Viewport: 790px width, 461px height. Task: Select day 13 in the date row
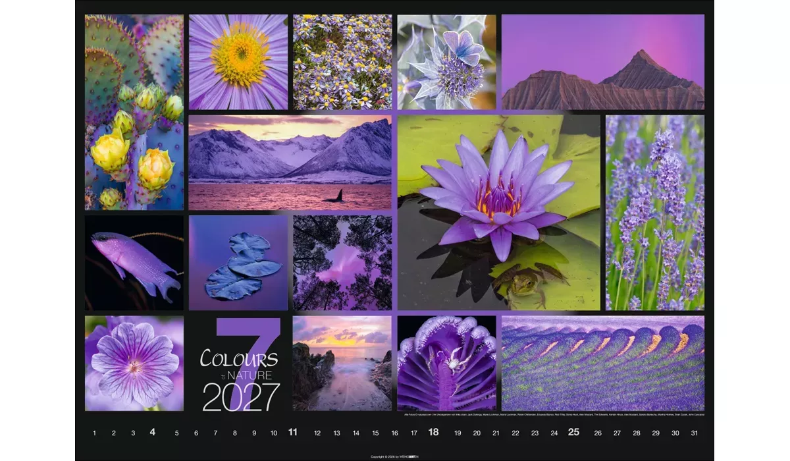click(x=336, y=433)
